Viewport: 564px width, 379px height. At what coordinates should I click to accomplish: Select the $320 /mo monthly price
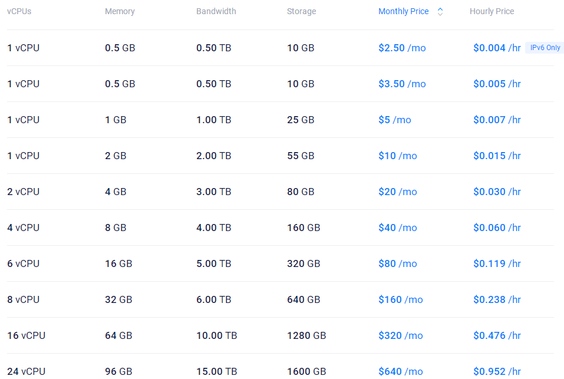pos(401,335)
